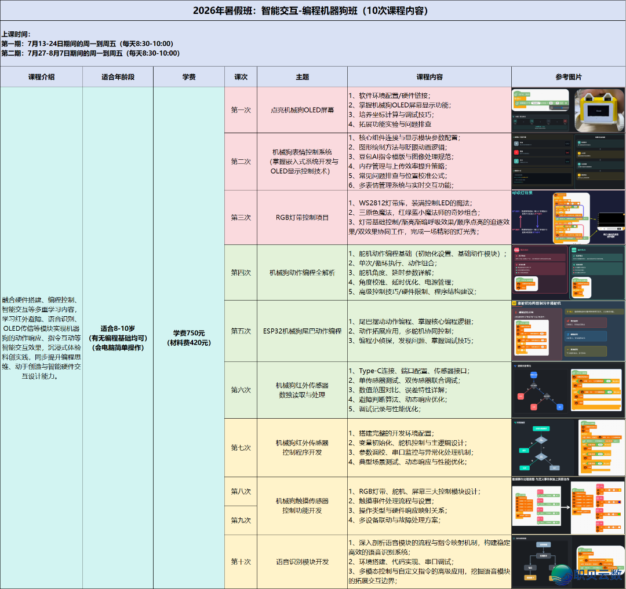The image size is (626, 589).
Task: Select the 学费 header cell
Action: (189, 77)
